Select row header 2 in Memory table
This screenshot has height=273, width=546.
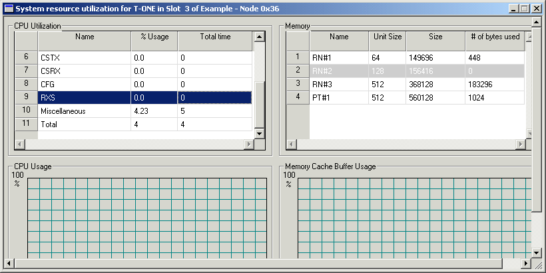(298, 70)
